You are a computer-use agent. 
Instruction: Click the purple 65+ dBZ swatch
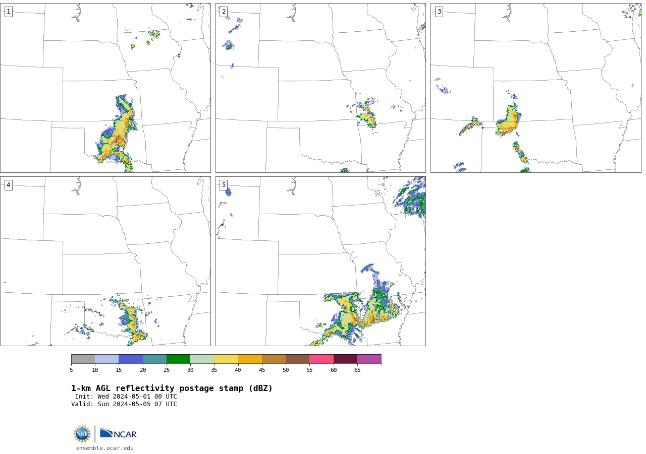(369, 359)
